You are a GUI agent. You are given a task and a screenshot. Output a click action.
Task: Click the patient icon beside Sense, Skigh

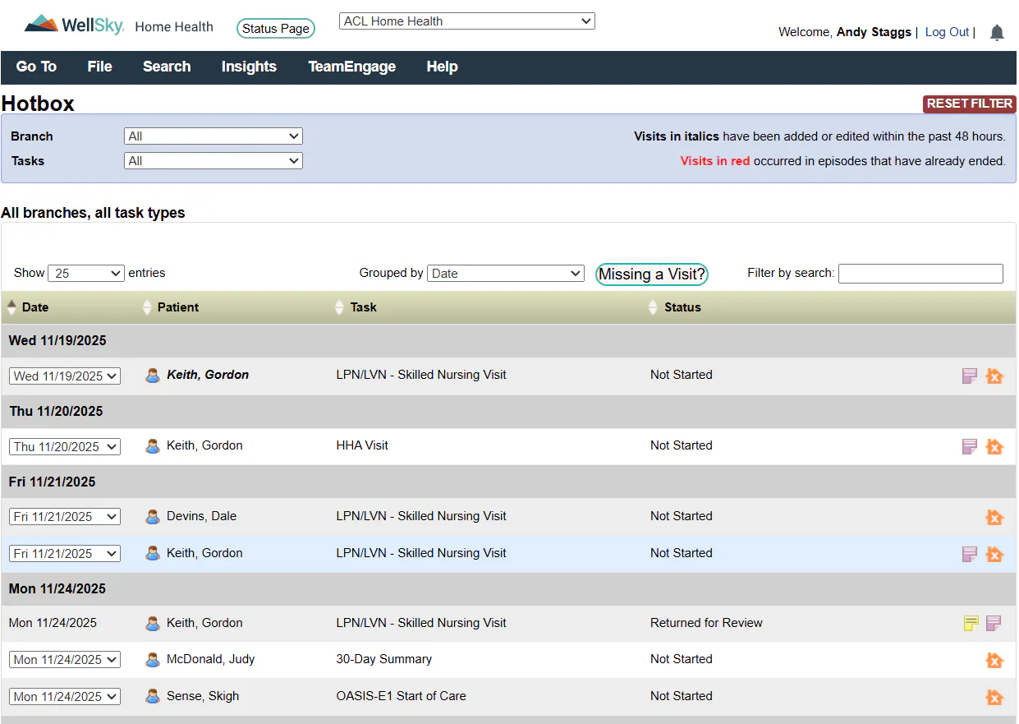click(153, 696)
